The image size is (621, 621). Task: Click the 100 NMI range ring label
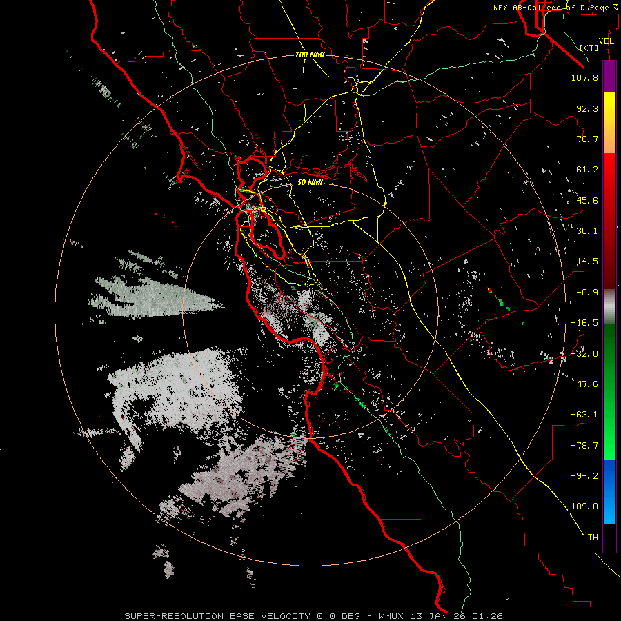click(x=310, y=55)
